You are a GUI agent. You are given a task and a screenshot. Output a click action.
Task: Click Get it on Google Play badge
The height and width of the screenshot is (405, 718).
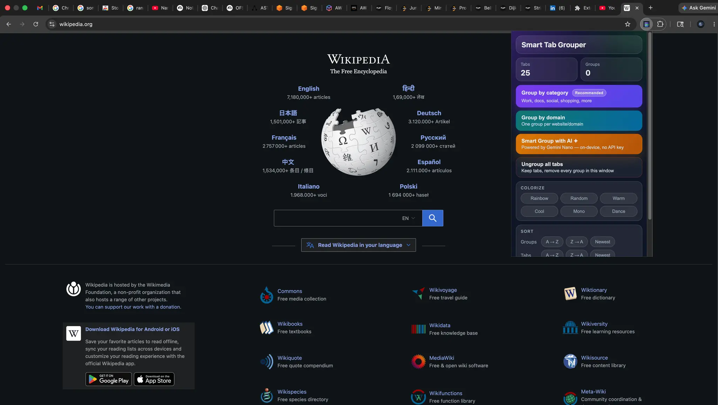pos(109,379)
